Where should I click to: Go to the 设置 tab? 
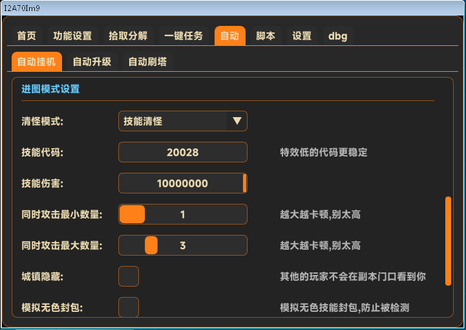[302, 36]
